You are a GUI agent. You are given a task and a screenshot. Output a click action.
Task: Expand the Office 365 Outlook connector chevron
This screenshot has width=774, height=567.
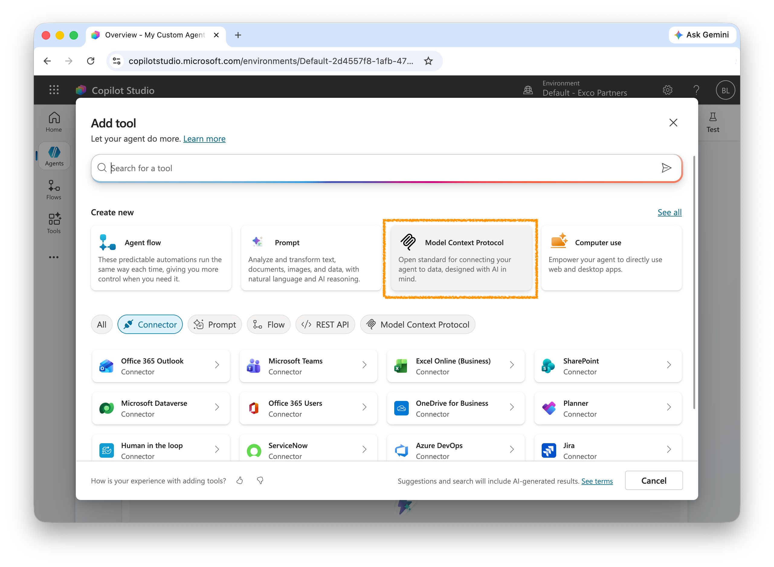(x=217, y=365)
